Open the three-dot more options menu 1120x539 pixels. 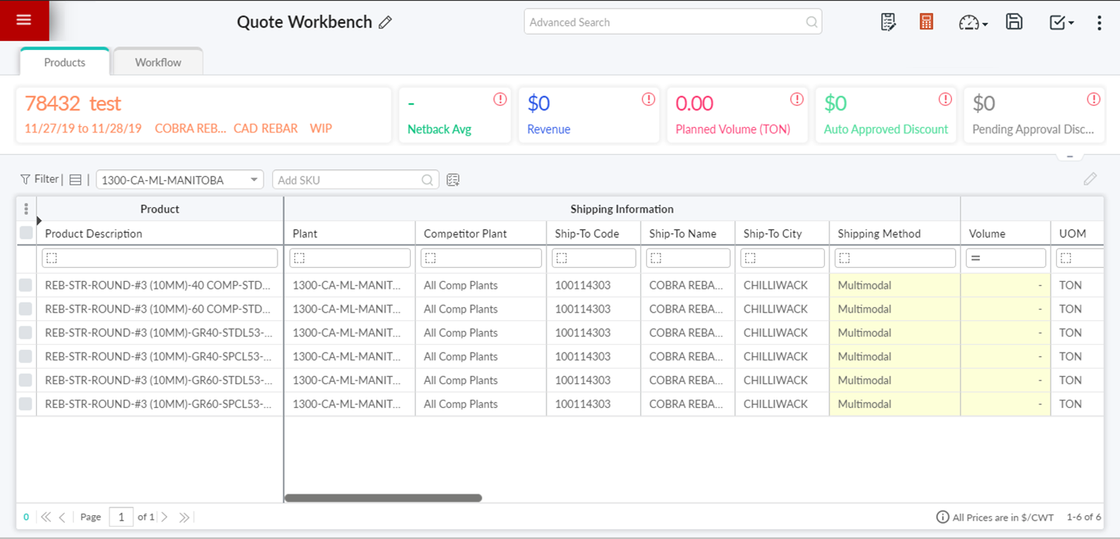tap(1099, 23)
